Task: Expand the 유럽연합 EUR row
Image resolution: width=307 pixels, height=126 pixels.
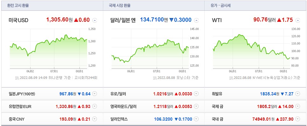Action: 95,106
